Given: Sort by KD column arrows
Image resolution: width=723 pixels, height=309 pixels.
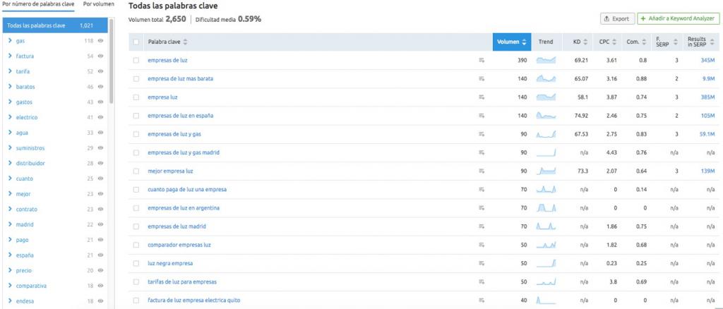Looking at the screenshot, I should point(585,42).
